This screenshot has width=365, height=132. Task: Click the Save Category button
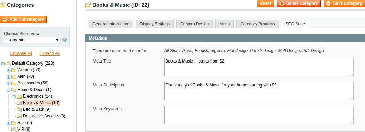point(344,3)
